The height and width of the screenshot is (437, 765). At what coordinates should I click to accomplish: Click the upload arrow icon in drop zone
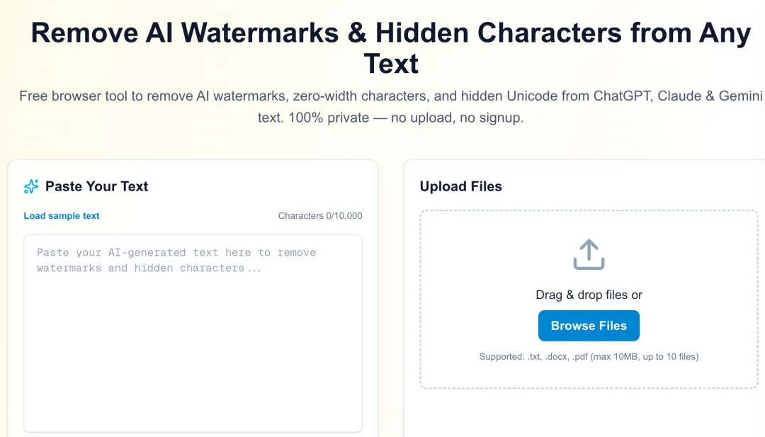pyautogui.click(x=589, y=254)
